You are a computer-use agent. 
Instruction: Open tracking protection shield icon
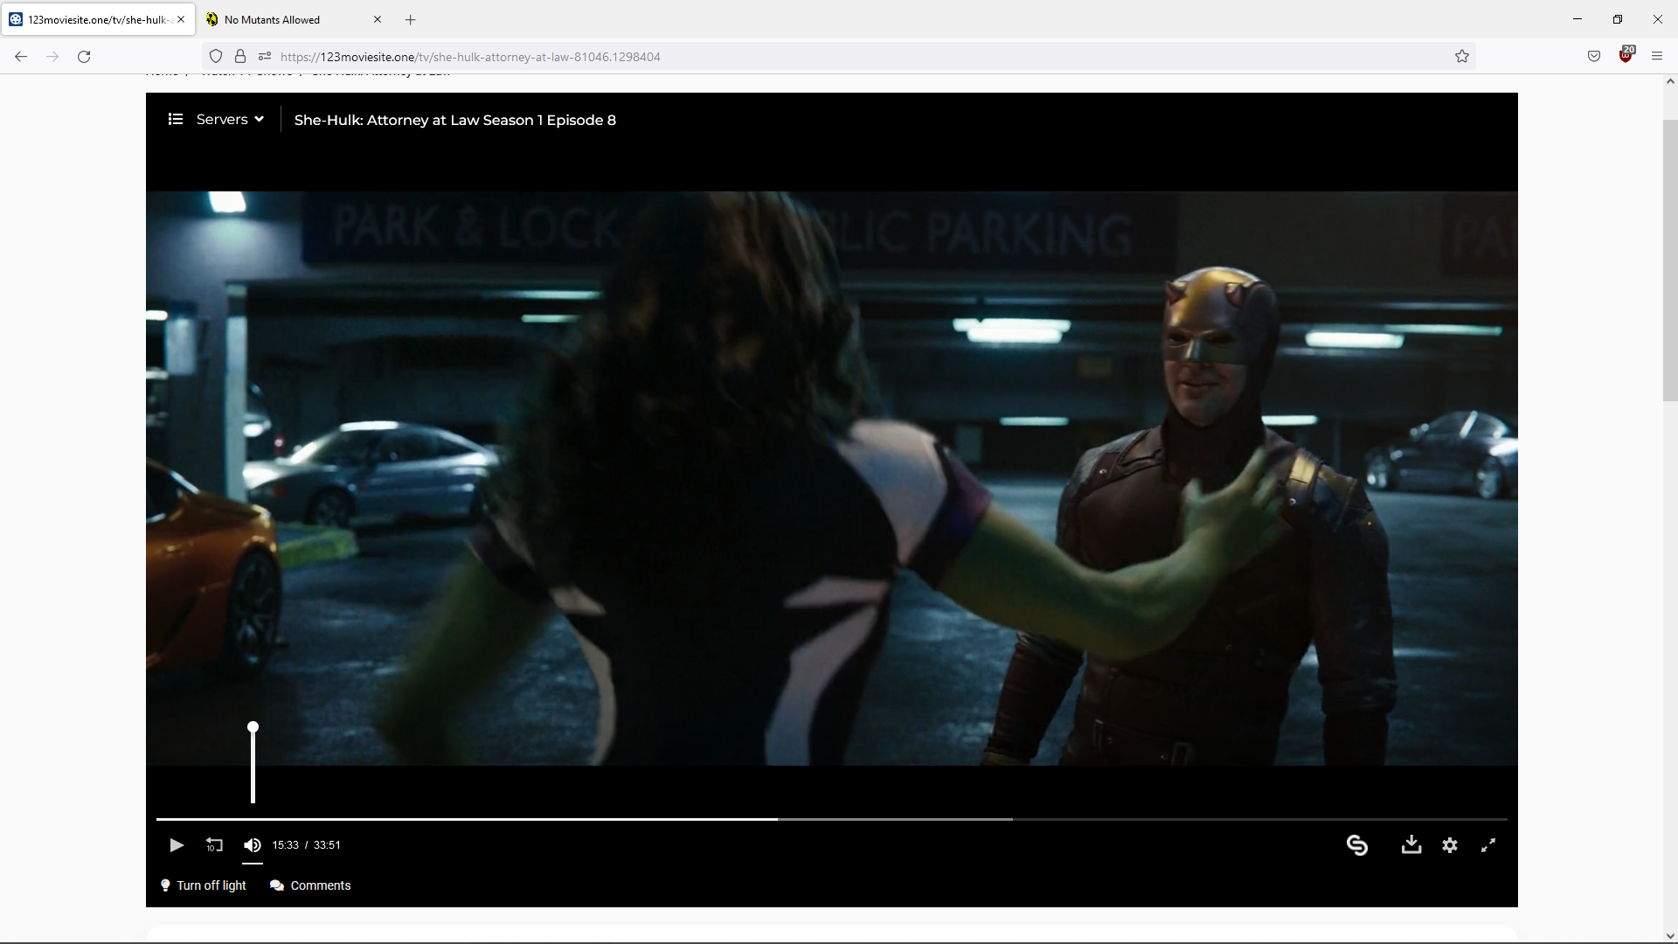click(216, 57)
